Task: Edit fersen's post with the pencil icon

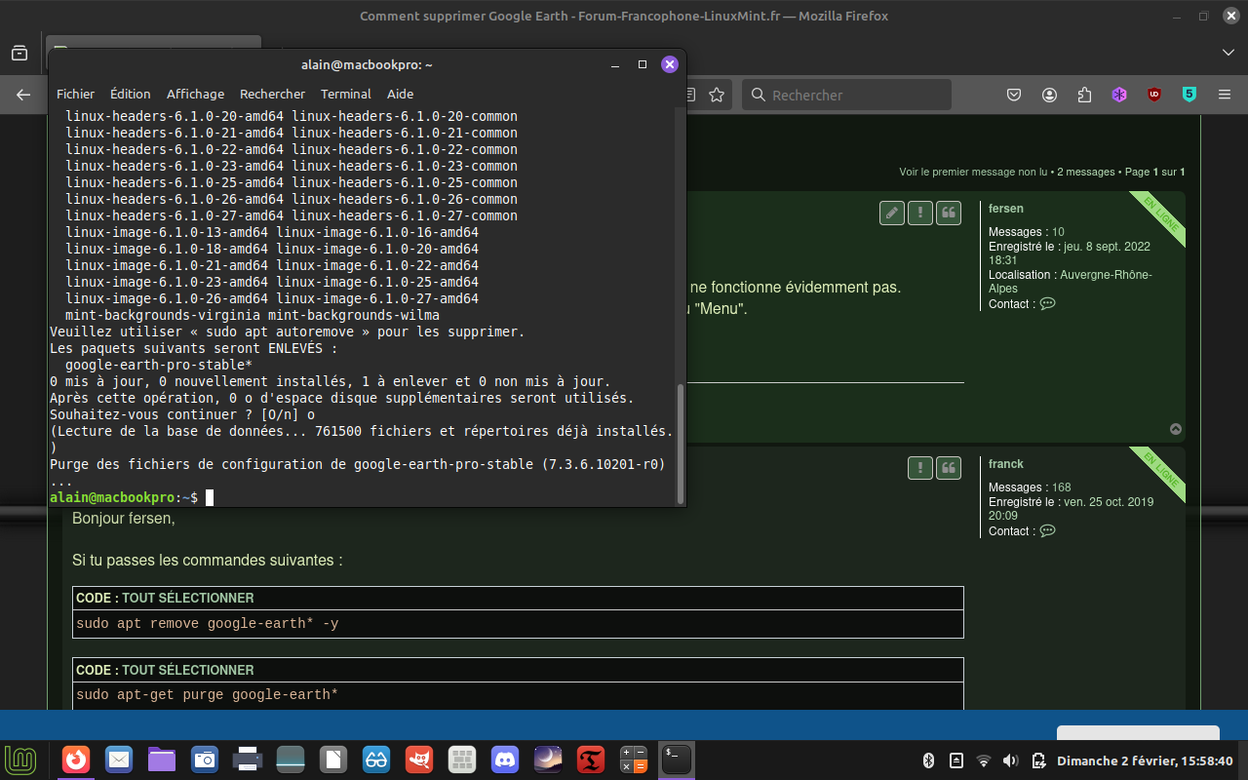Action: (892, 214)
